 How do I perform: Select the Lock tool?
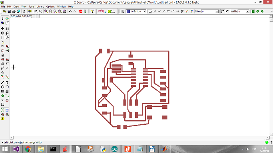point(2,55)
